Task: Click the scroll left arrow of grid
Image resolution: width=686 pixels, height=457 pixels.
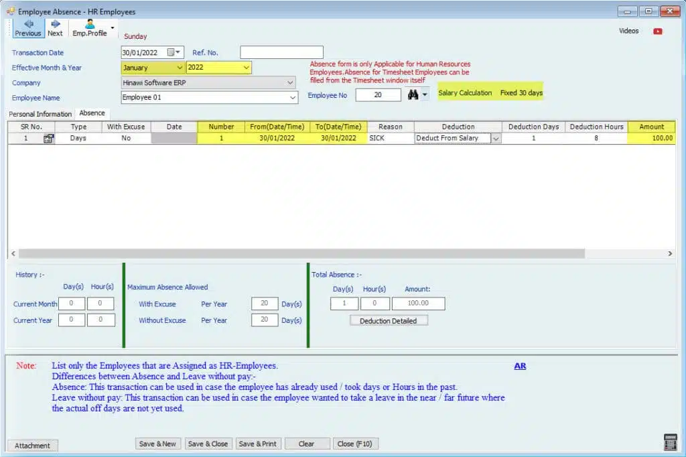Action: pos(13,253)
